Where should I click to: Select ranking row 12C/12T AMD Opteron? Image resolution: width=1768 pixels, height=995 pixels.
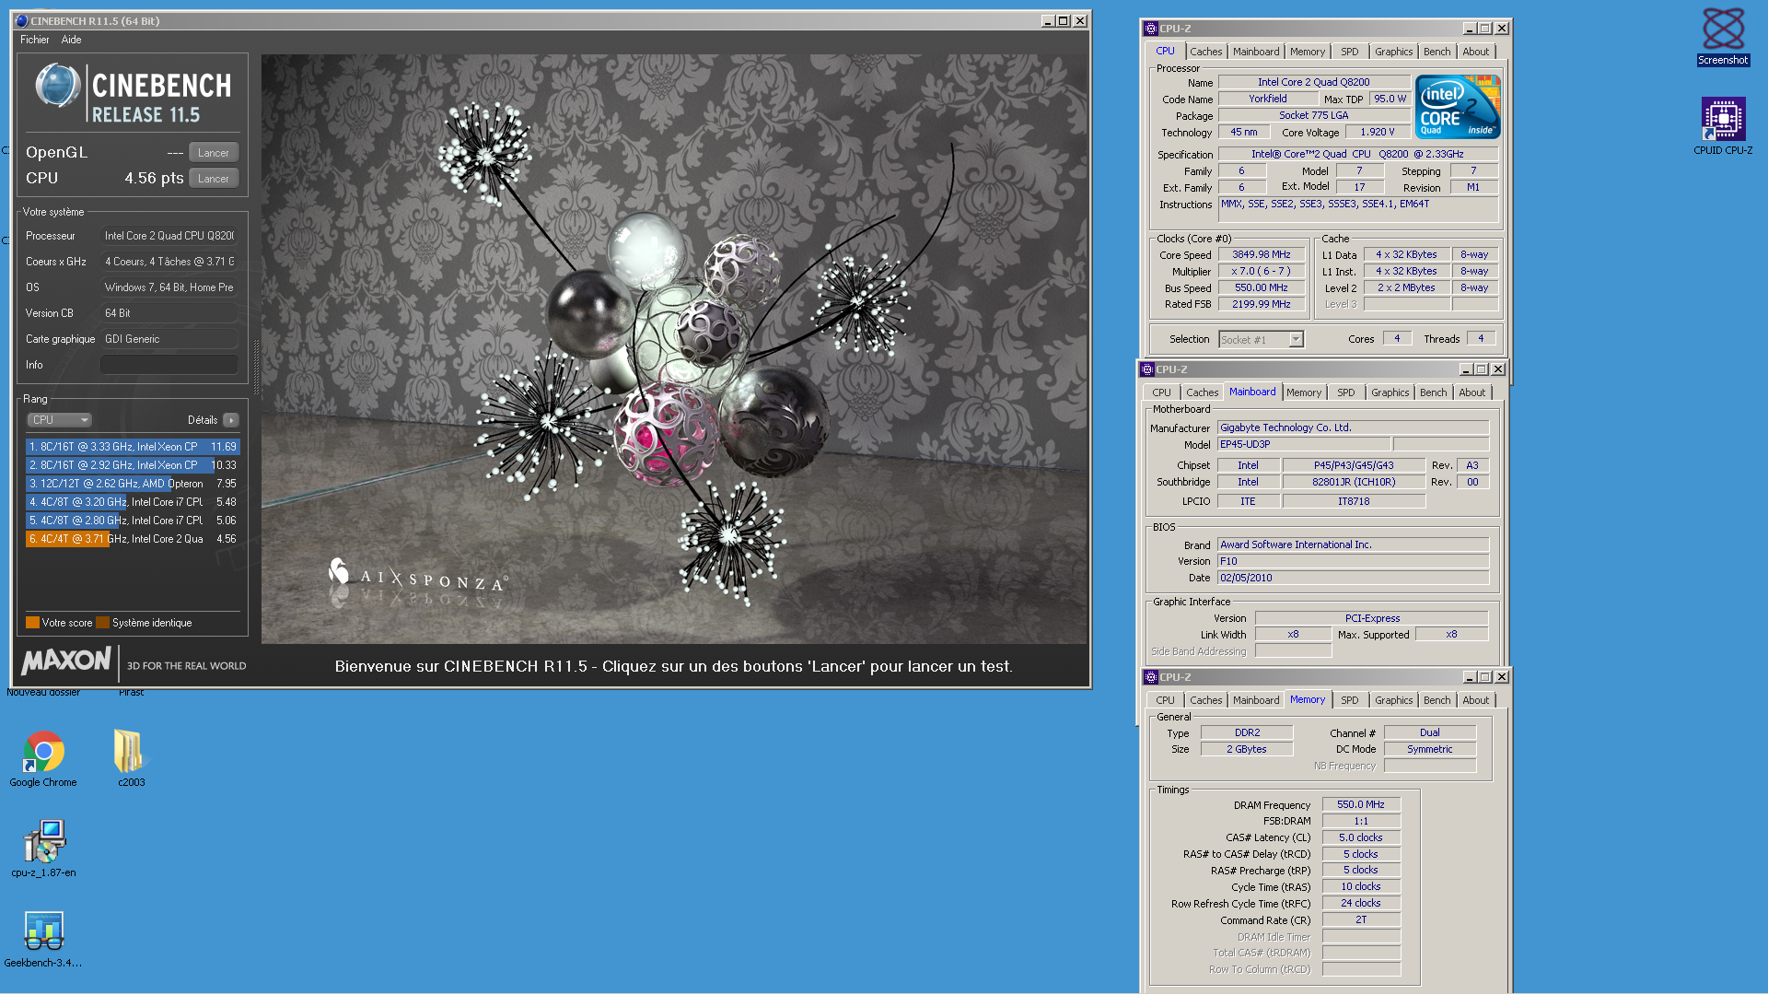133,484
